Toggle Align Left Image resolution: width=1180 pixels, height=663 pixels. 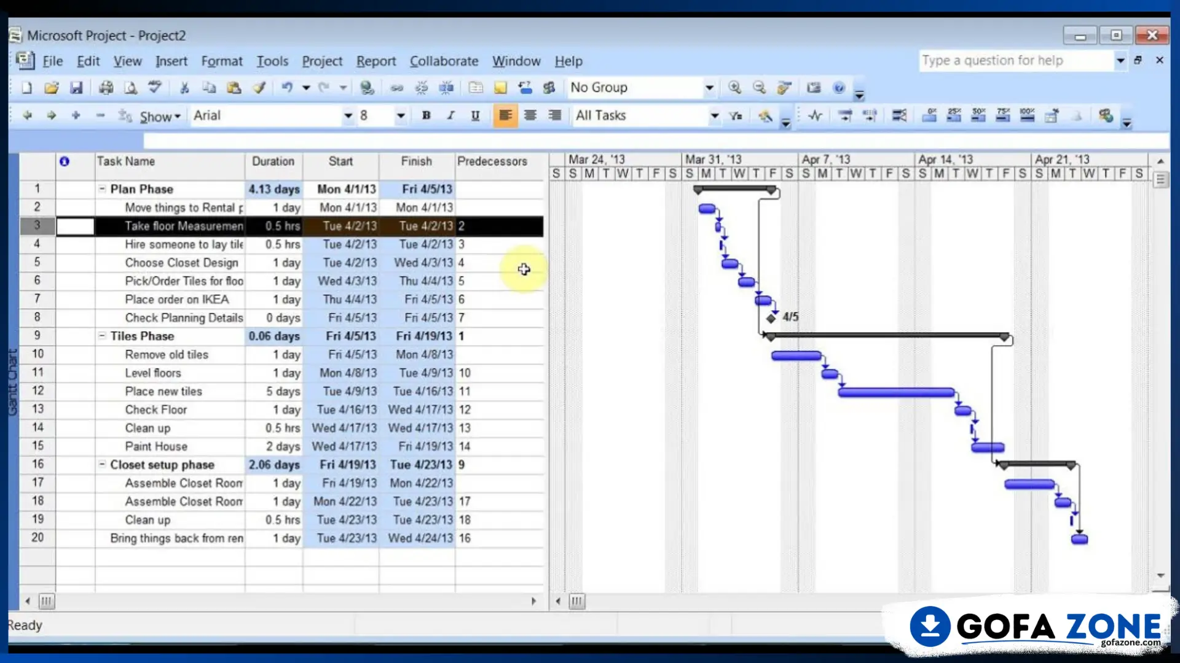pos(505,115)
